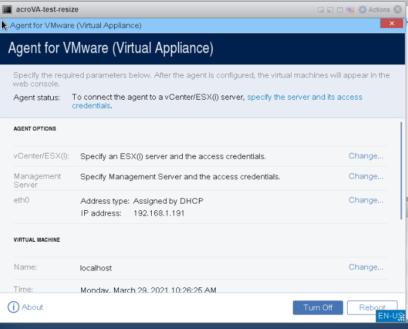Open 'specify the server and its access' link
The image size is (408, 329).
point(305,97)
